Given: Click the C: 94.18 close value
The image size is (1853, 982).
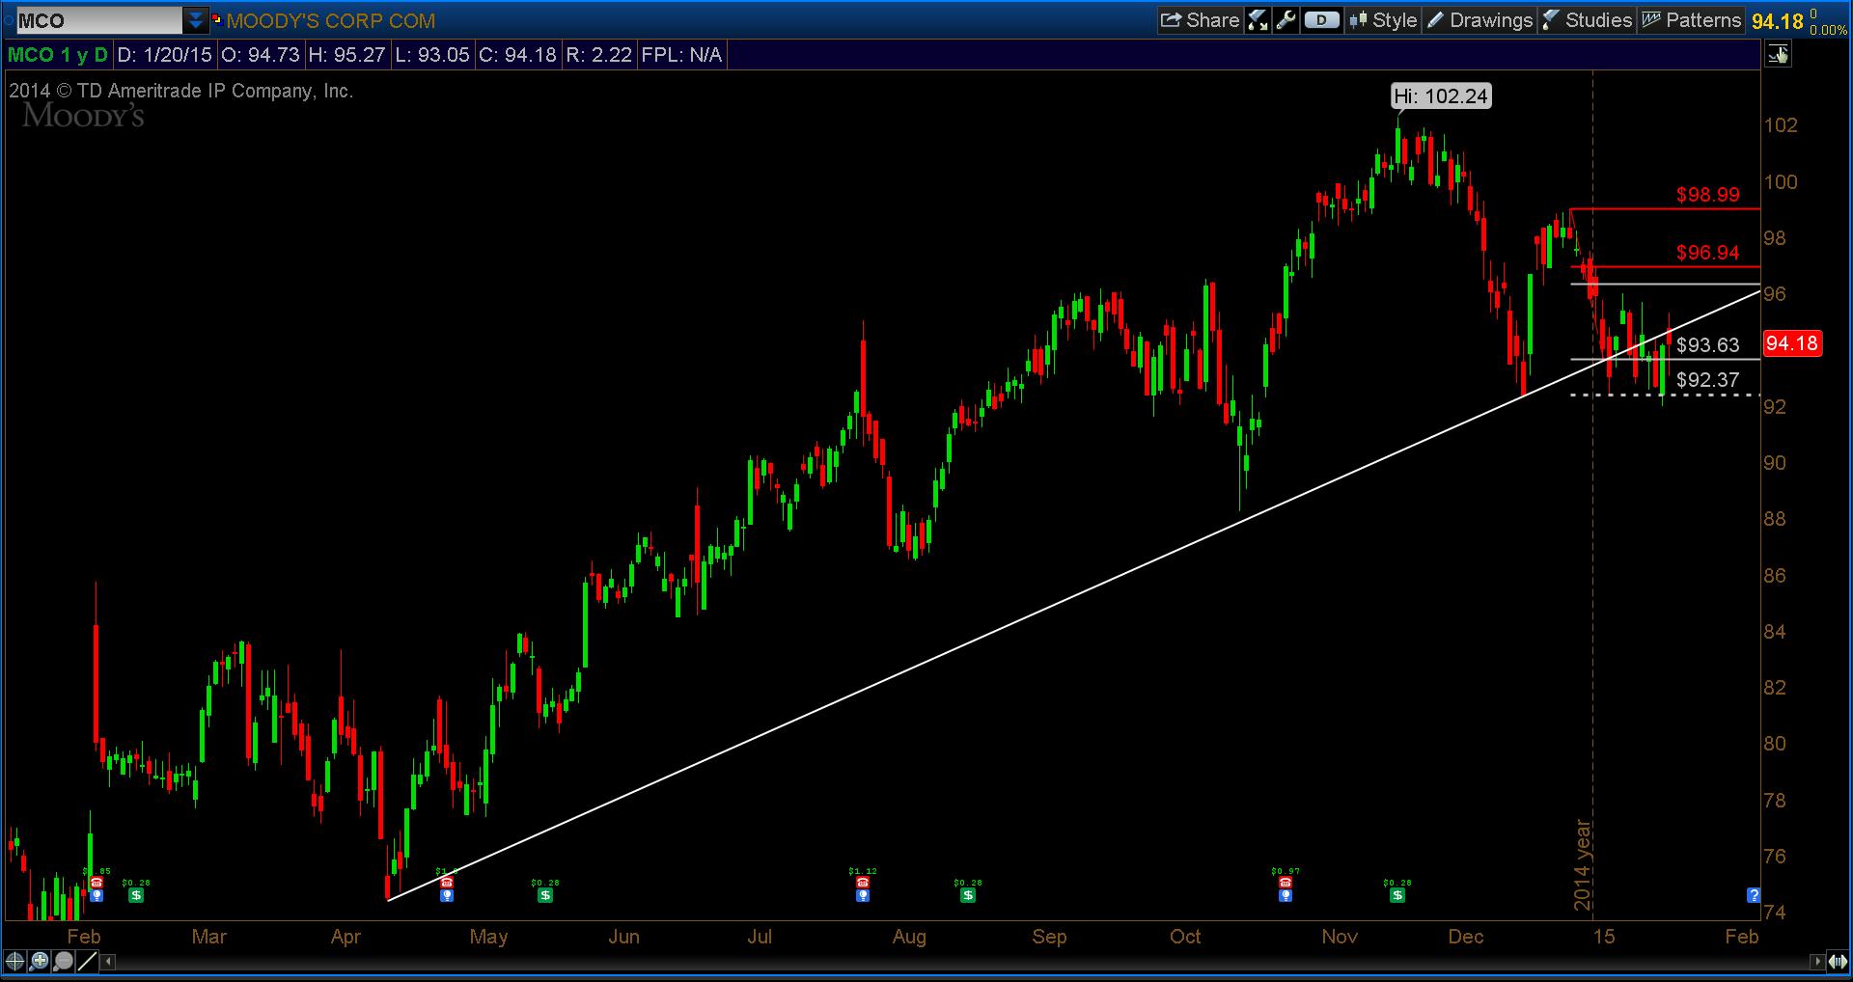Looking at the screenshot, I should tap(517, 55).
